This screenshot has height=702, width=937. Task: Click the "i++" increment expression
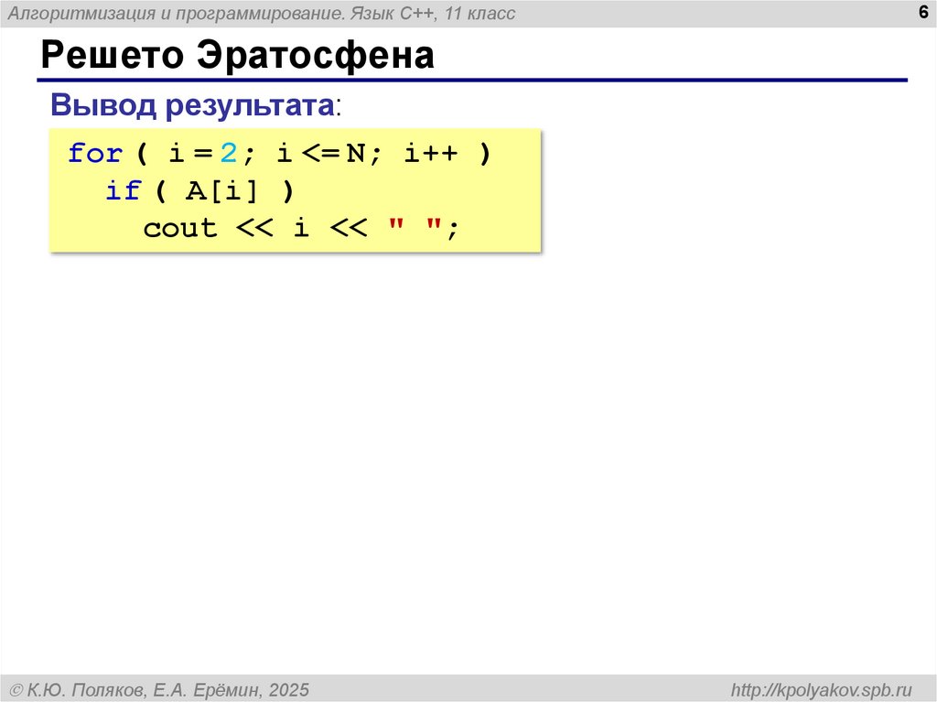click(425, 154)
